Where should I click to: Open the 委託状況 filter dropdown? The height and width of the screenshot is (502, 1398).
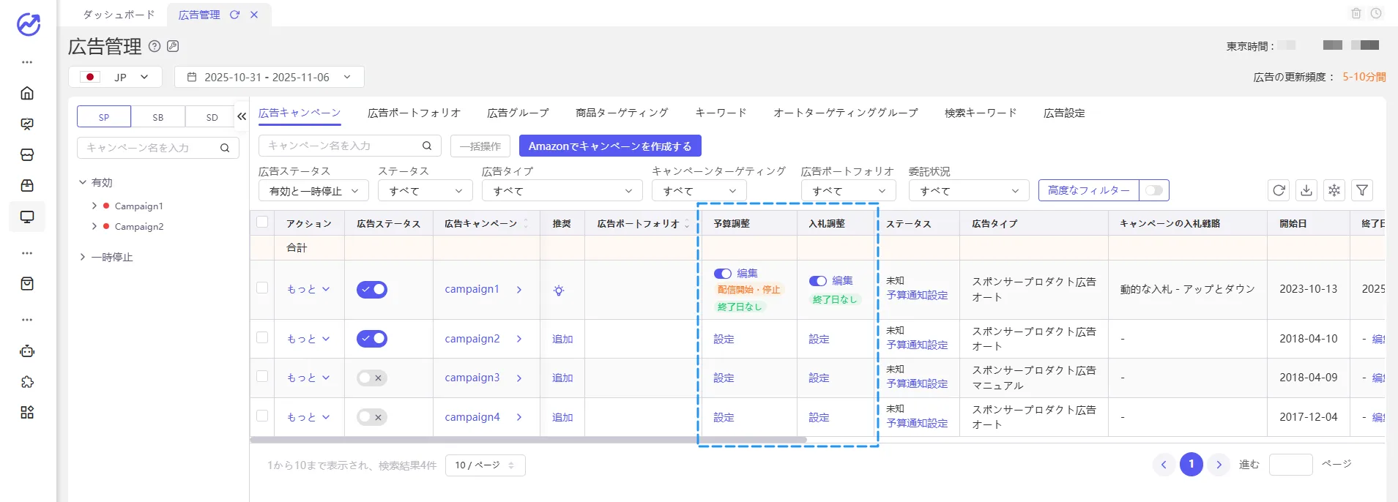point(969,191)
